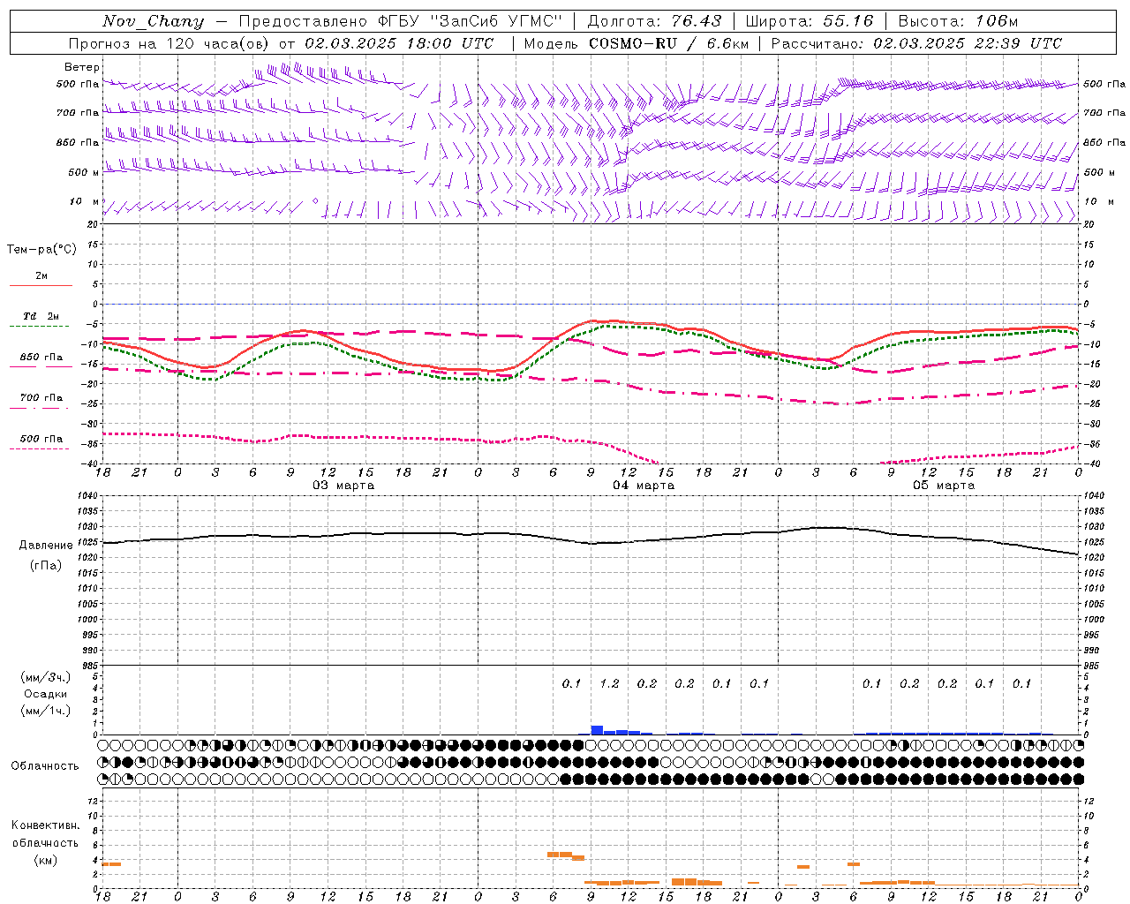Click the 04 марта date label
The image size is (1130, 904).
click(644, 486)
